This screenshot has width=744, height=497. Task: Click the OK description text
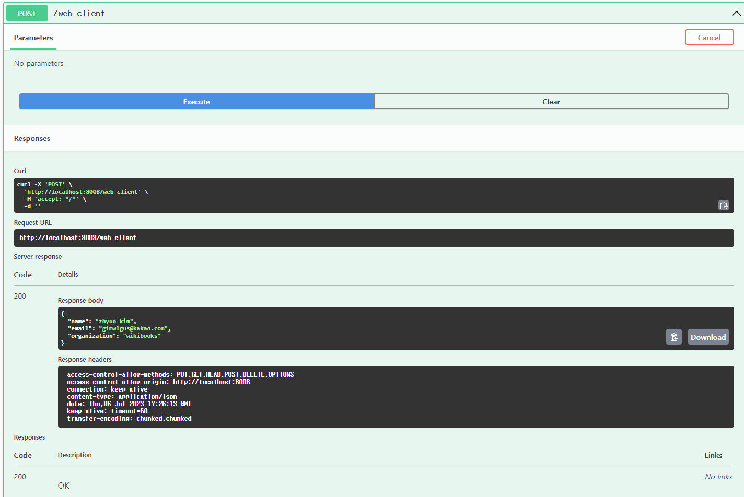click(x=63, y=486)
